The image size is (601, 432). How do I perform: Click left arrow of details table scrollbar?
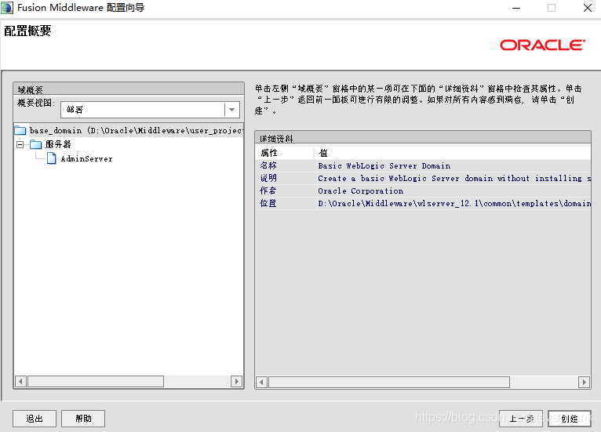coord(261,382)
